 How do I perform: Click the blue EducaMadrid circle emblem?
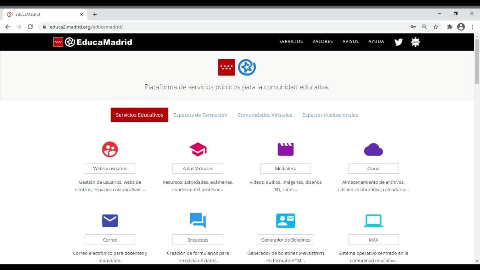(247, 67)
